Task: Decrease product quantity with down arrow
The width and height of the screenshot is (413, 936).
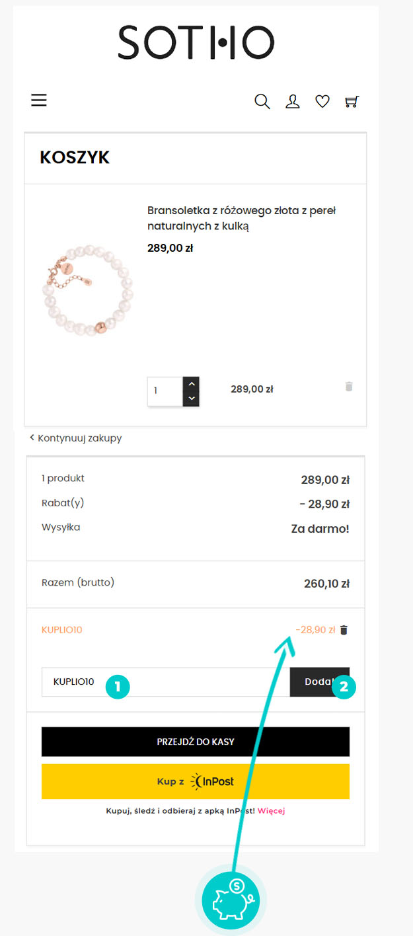Action: coord(191,399)
